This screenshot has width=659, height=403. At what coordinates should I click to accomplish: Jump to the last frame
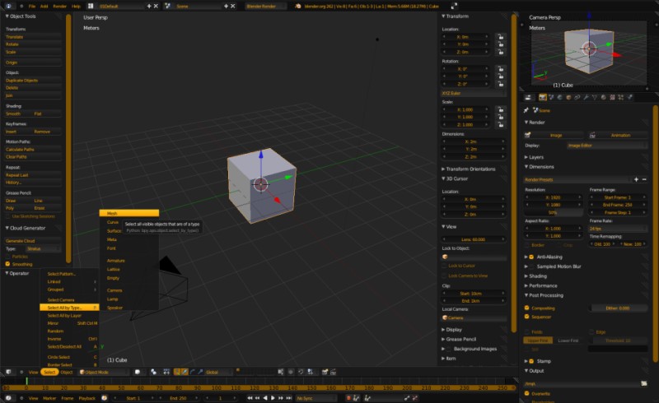[289, 398]
